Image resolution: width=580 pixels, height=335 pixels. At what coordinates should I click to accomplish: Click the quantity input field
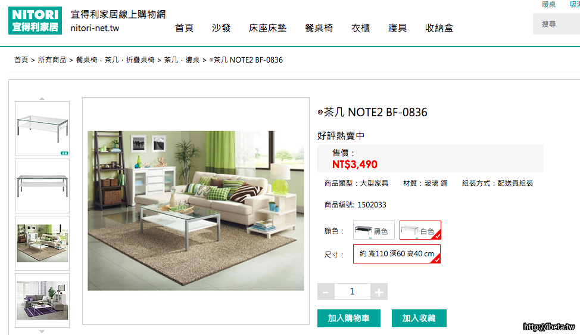352,291
